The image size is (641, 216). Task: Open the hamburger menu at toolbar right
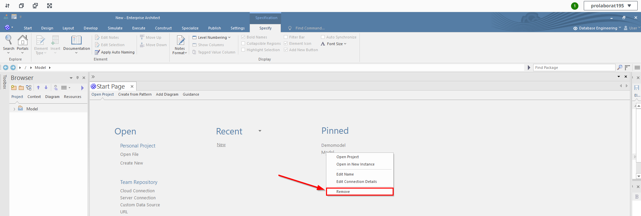pos(637,68)
